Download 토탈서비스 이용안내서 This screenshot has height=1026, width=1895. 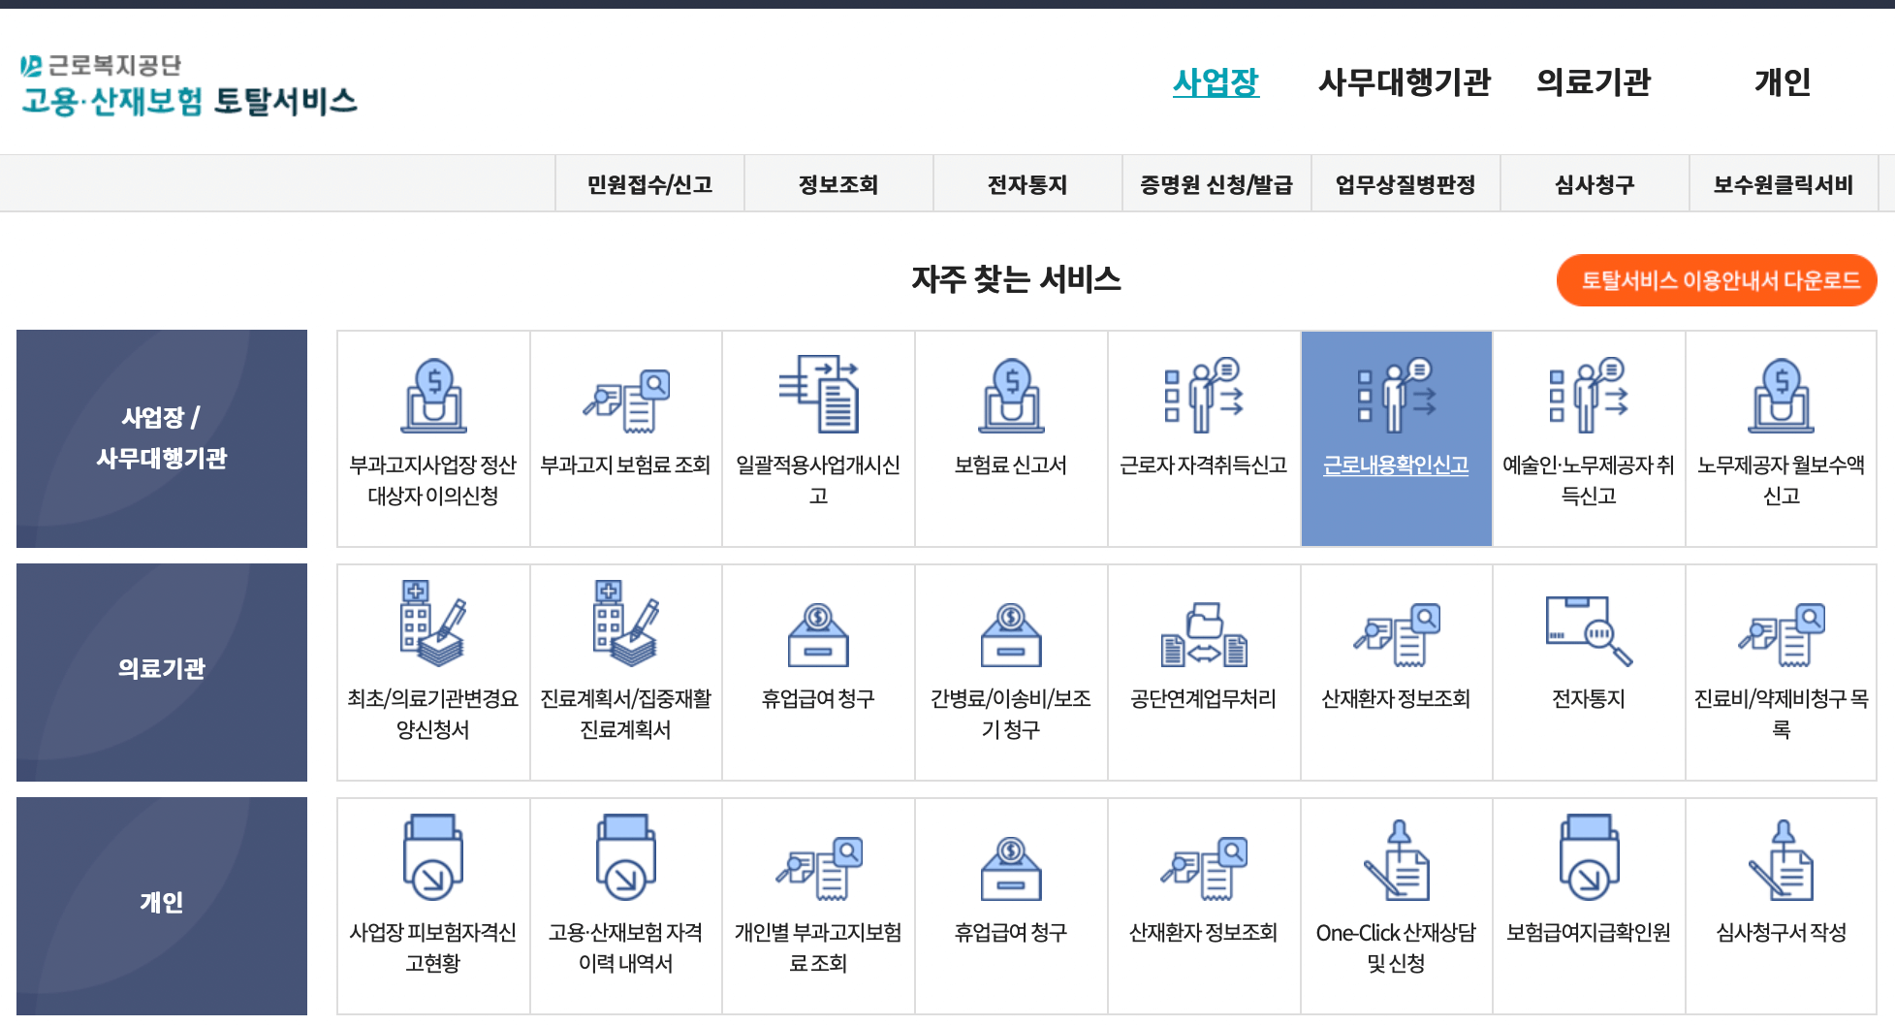tap(1717, 280)
